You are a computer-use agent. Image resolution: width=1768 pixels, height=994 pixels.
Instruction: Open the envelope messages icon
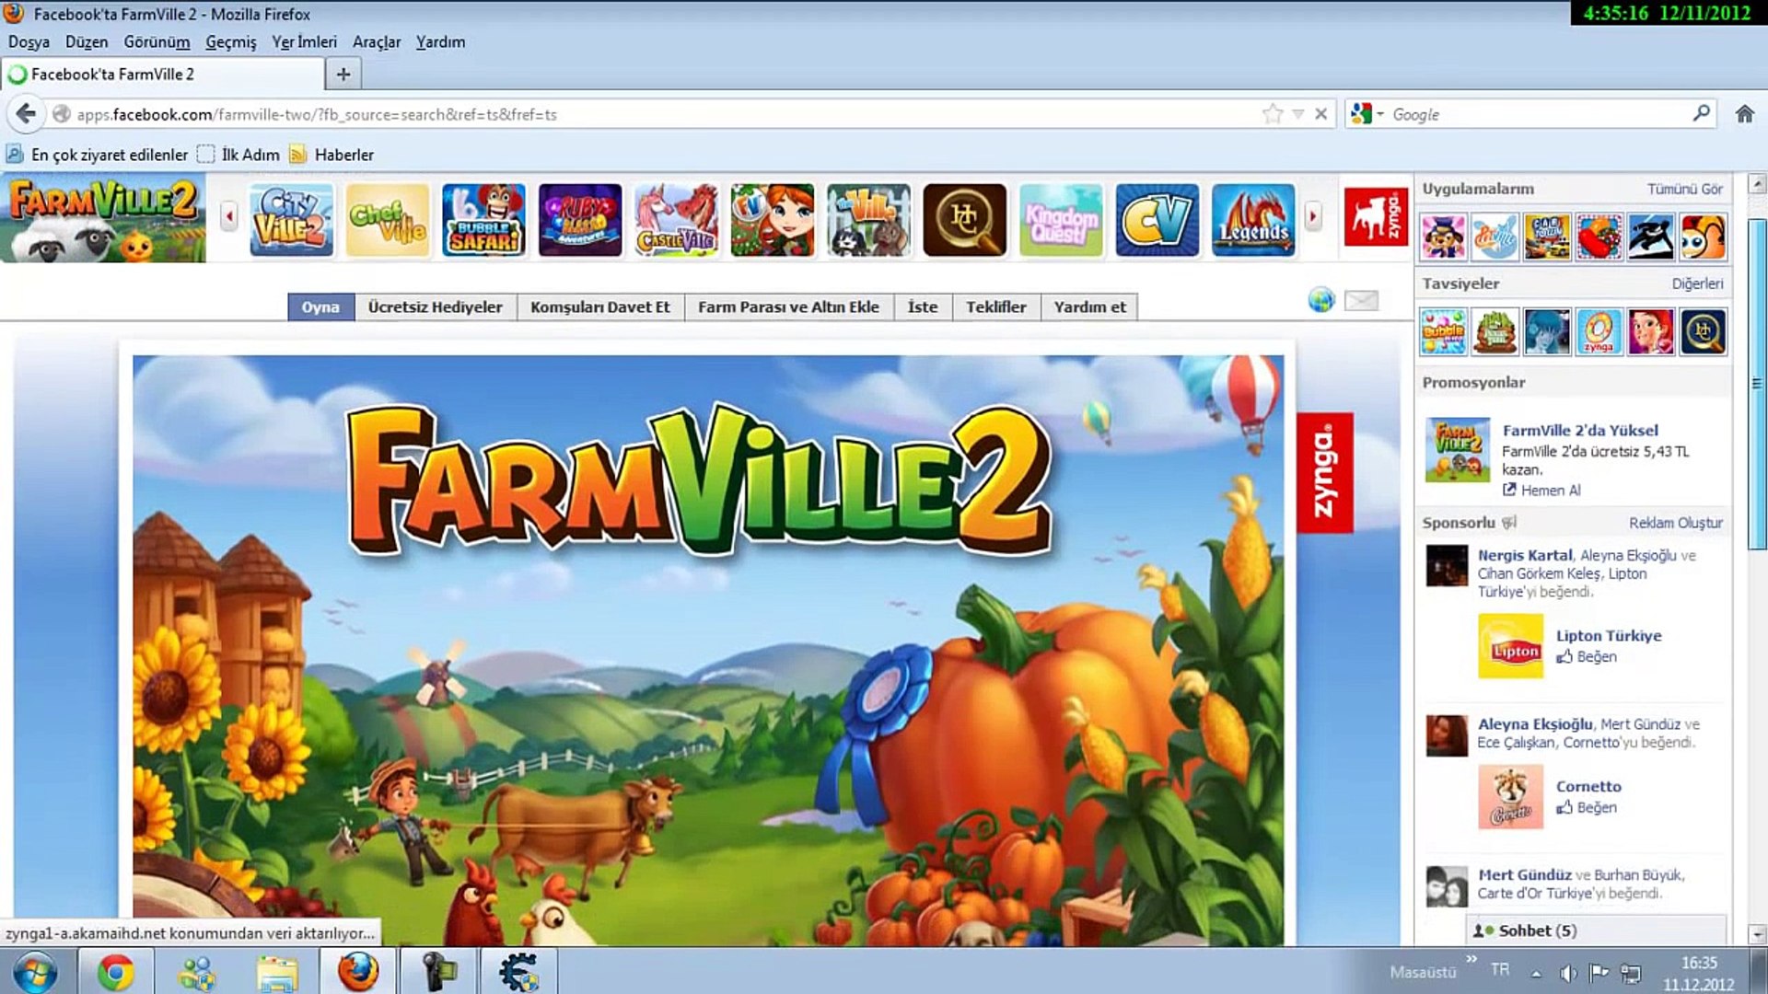click(1361, 300)
